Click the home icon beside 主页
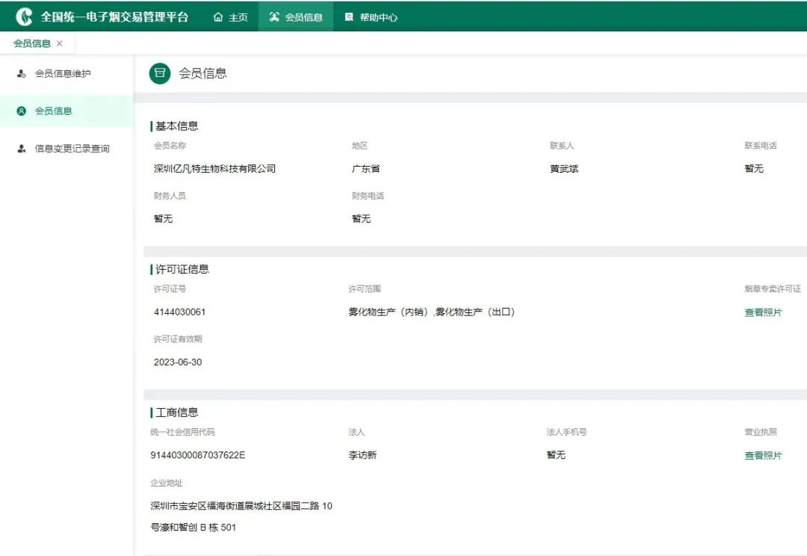Image resolution: width=807 pixels, height=556 pixels. point(218,17)
